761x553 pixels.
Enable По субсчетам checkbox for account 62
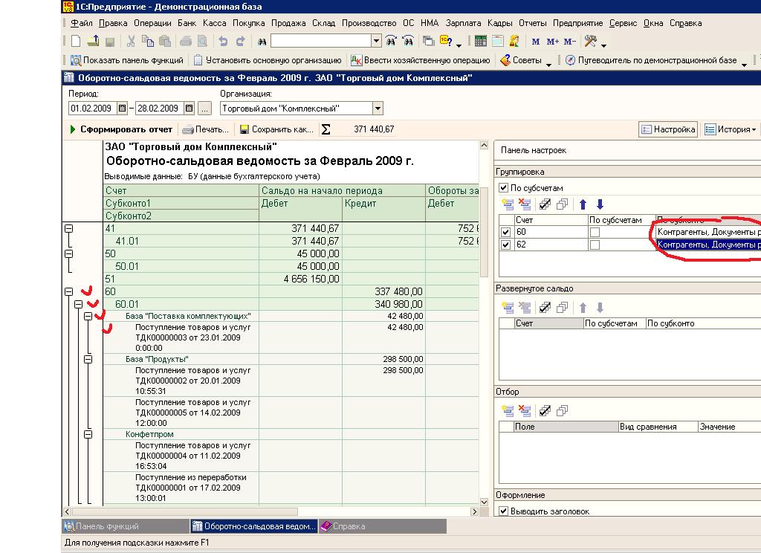click(595, 245)
